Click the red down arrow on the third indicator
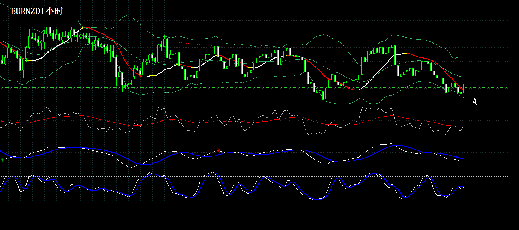Viewport: 519px width, 230px height. (x=218, y=150)
